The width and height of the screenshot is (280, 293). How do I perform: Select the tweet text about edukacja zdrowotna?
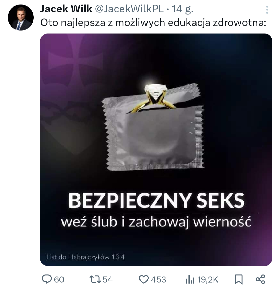coord(153,23)
